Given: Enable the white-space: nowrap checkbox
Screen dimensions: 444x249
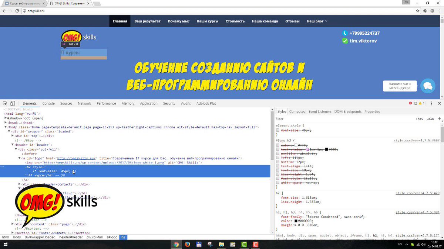Looking at the screenshot, I should (x=278, y=183).
